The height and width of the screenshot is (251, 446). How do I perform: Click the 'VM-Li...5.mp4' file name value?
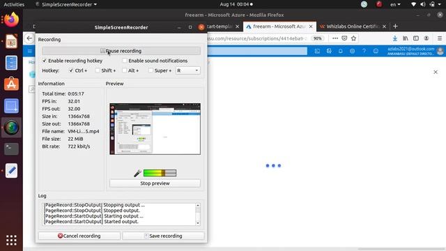[x=84, y=131]
